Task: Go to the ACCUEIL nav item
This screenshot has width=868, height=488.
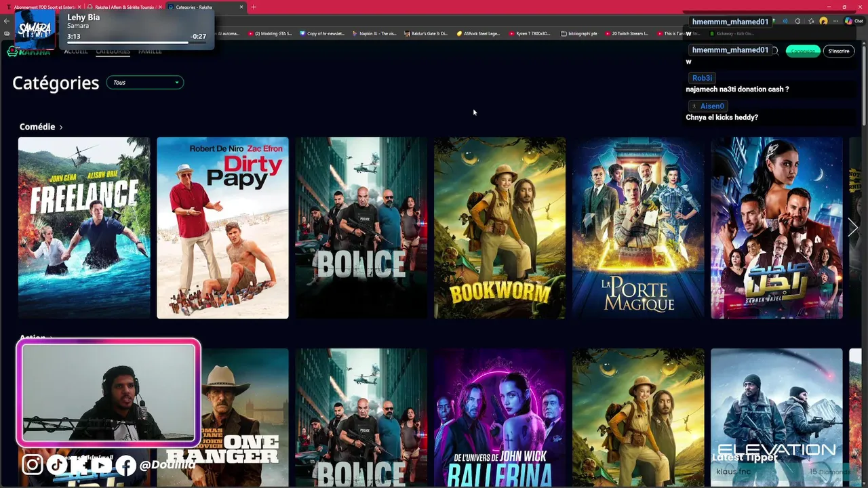Action: [x=76, y=51]
